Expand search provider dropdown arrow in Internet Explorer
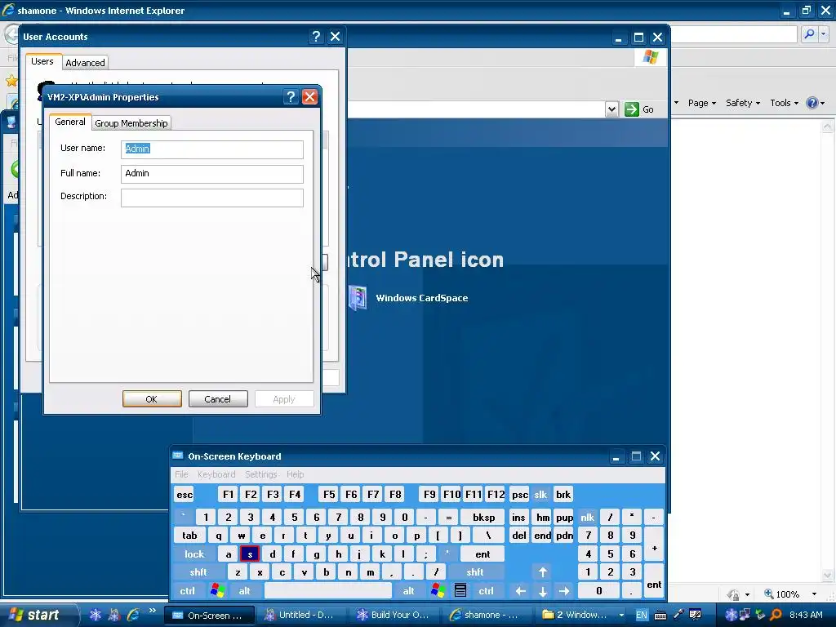Screen dimensions: 836x627 (823, 34)
